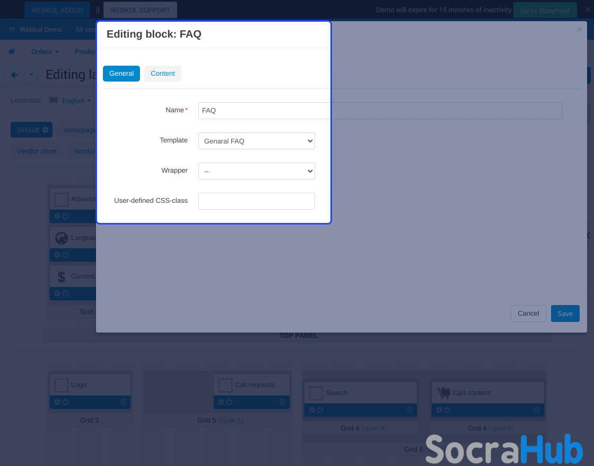Open settings gear of Currencies block
Screen dimensions: 594x466
(57, 293)
